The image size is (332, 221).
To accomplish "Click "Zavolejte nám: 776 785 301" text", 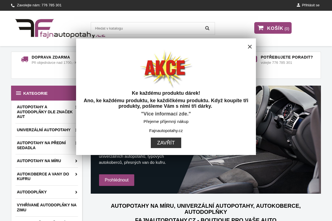I will click(x=39, y=5).
